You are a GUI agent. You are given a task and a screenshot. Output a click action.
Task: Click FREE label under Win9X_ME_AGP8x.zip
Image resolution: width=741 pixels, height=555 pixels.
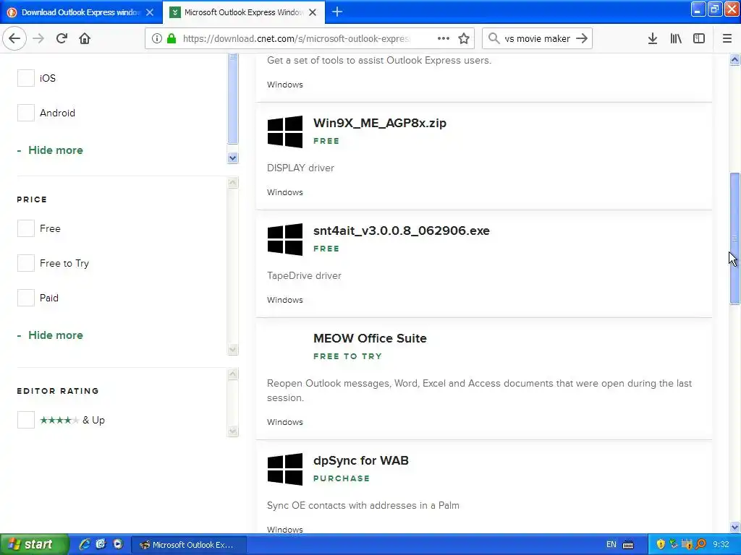326,141
